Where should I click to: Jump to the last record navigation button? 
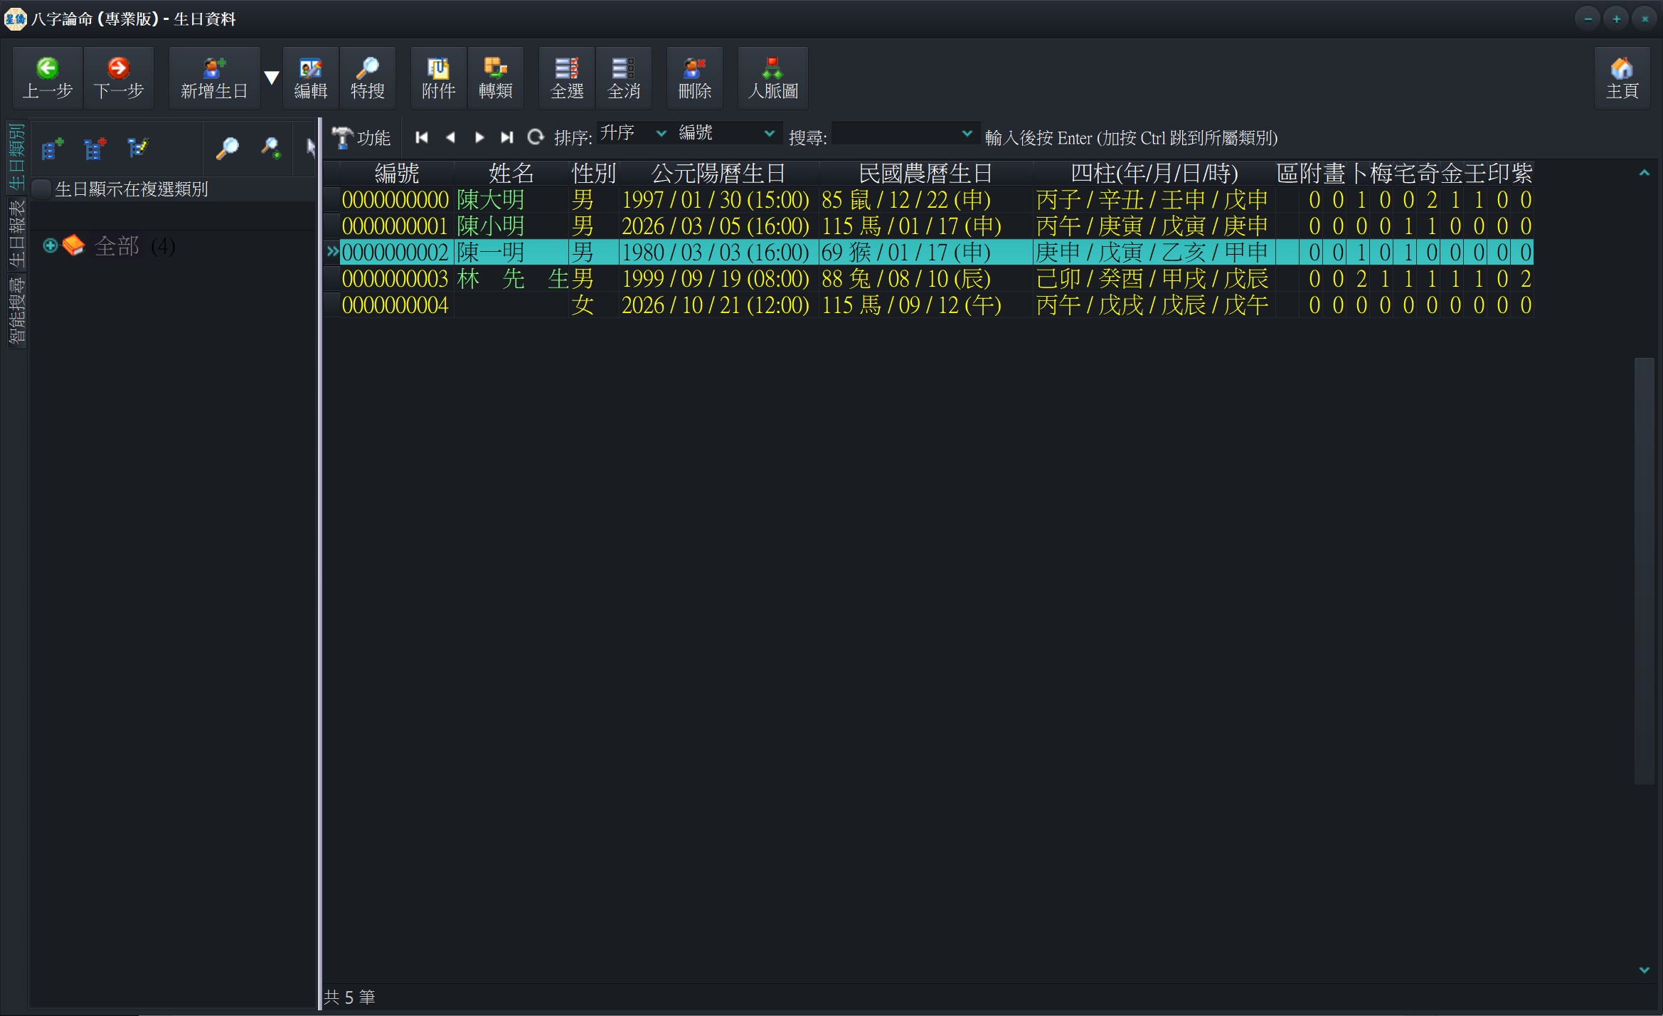coord(506,137)
